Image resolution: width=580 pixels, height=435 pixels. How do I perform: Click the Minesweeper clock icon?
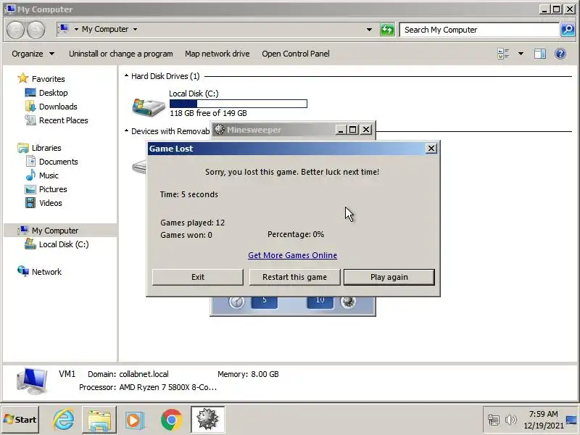(236, 302)
